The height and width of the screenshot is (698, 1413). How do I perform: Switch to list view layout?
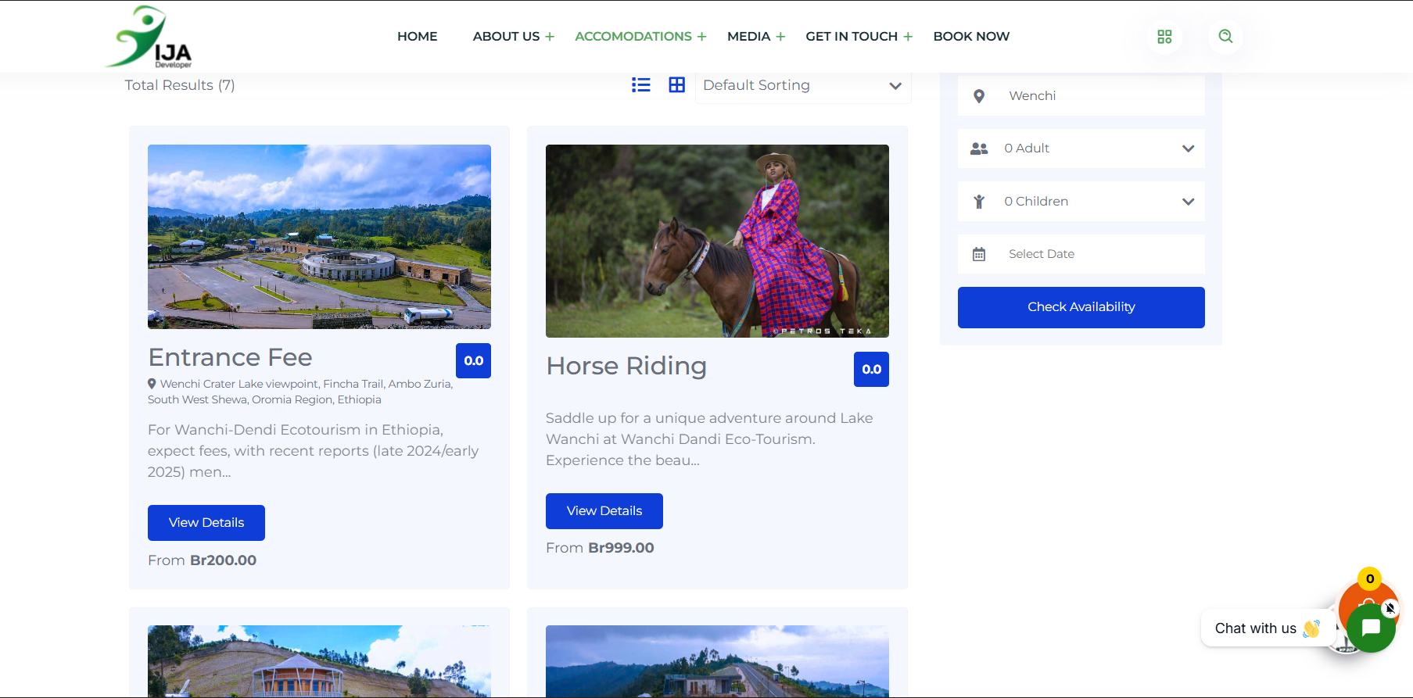(x=640, y=85)
